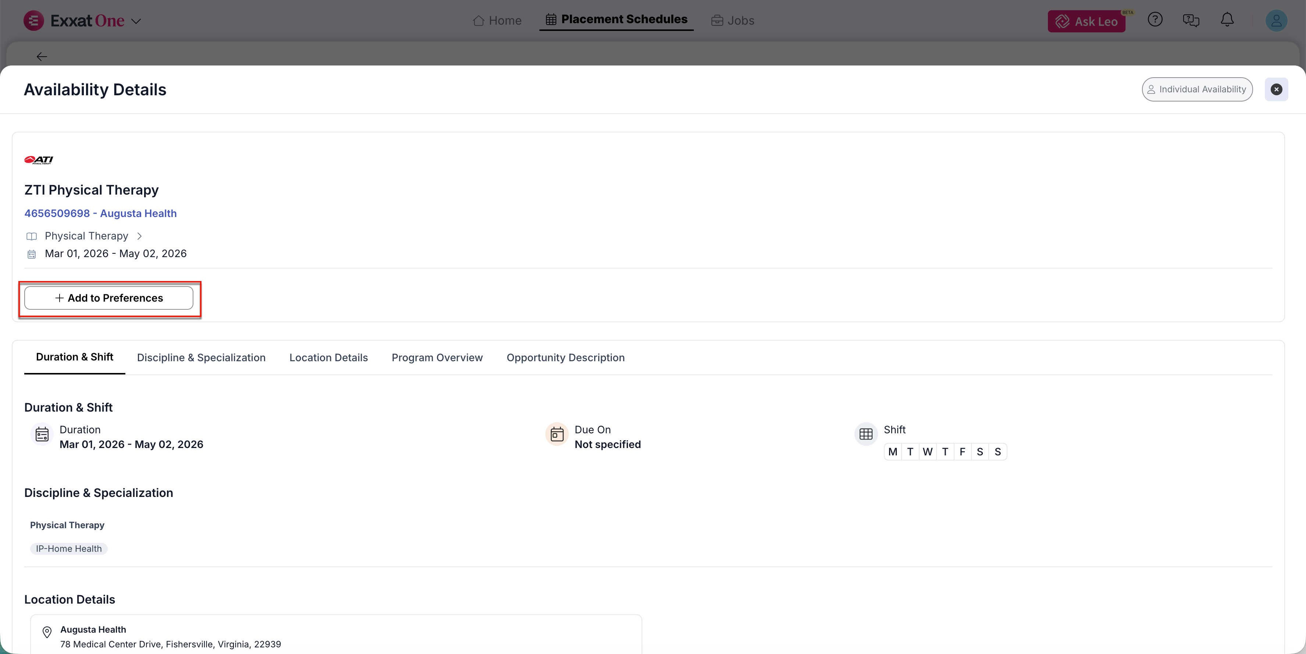Open the chat feedback icon
1306x654 pixels.
point(1191,20)
